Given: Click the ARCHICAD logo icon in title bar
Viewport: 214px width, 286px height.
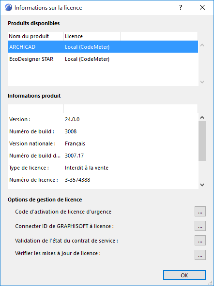Looking at the screenshot, I should [x=8, y=7].
